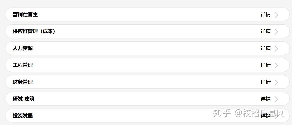The height and width of the screenshot is (125, 292).
Task: Expand the 人力资源 row chevron
Action: coord(276,49)
